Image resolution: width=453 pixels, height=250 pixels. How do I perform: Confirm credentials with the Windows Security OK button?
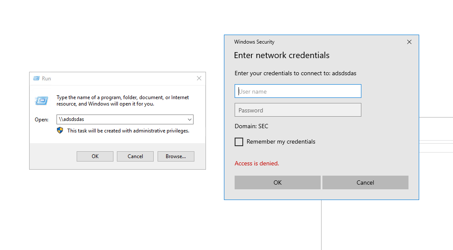277,182
